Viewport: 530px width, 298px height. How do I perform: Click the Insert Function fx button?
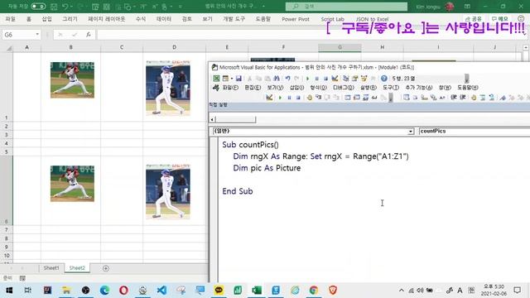[89, 35]
